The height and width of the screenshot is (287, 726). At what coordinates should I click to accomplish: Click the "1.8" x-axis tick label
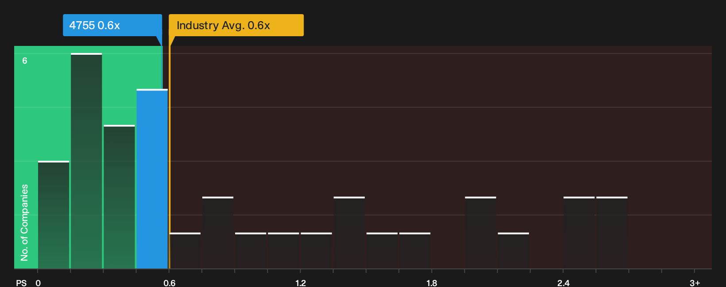click(x=432, y=283)
